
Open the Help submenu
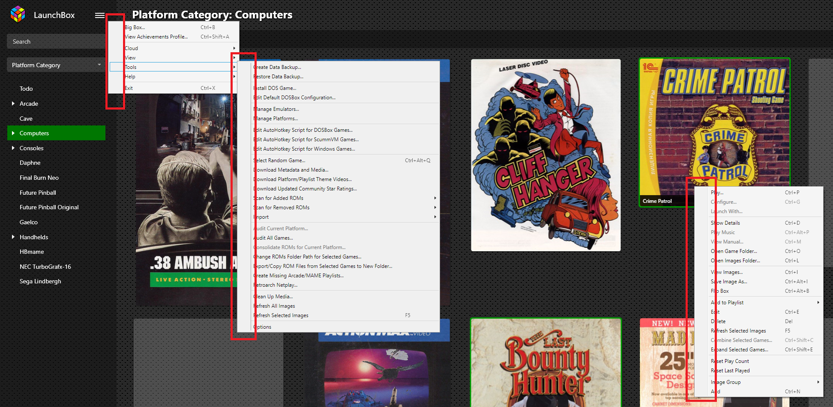(174, 77)
